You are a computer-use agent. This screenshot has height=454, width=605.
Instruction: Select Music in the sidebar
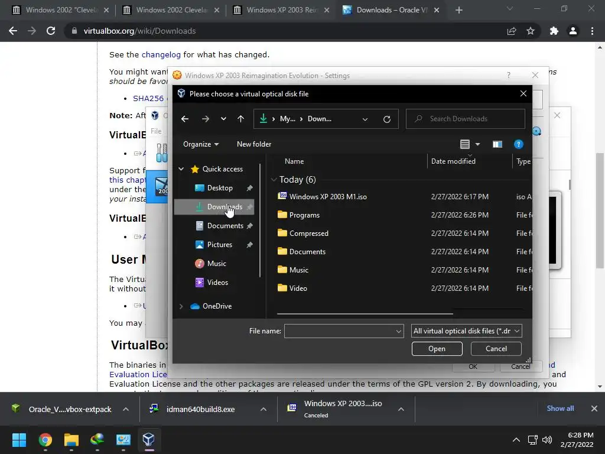216,264
